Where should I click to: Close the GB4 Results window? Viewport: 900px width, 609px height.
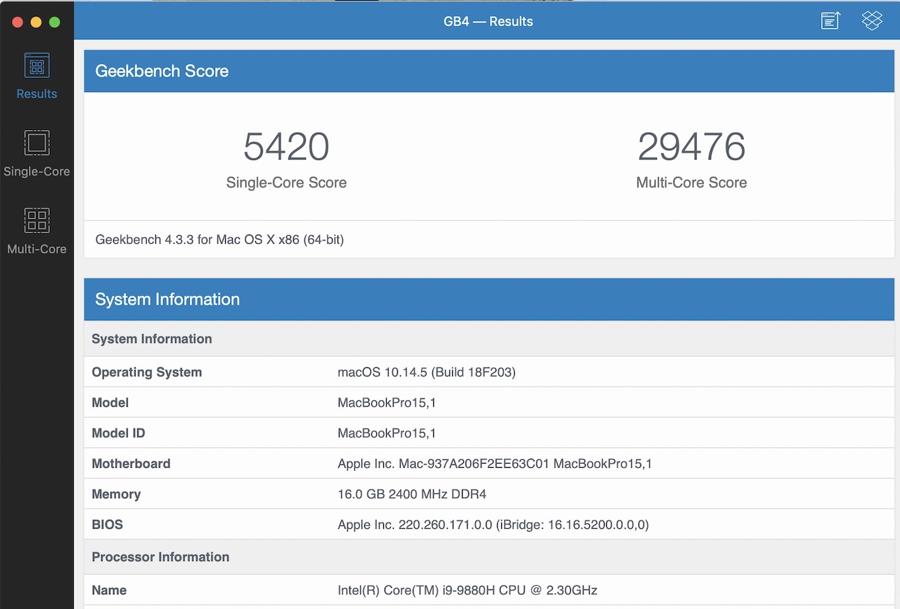[x=18, y=22]
